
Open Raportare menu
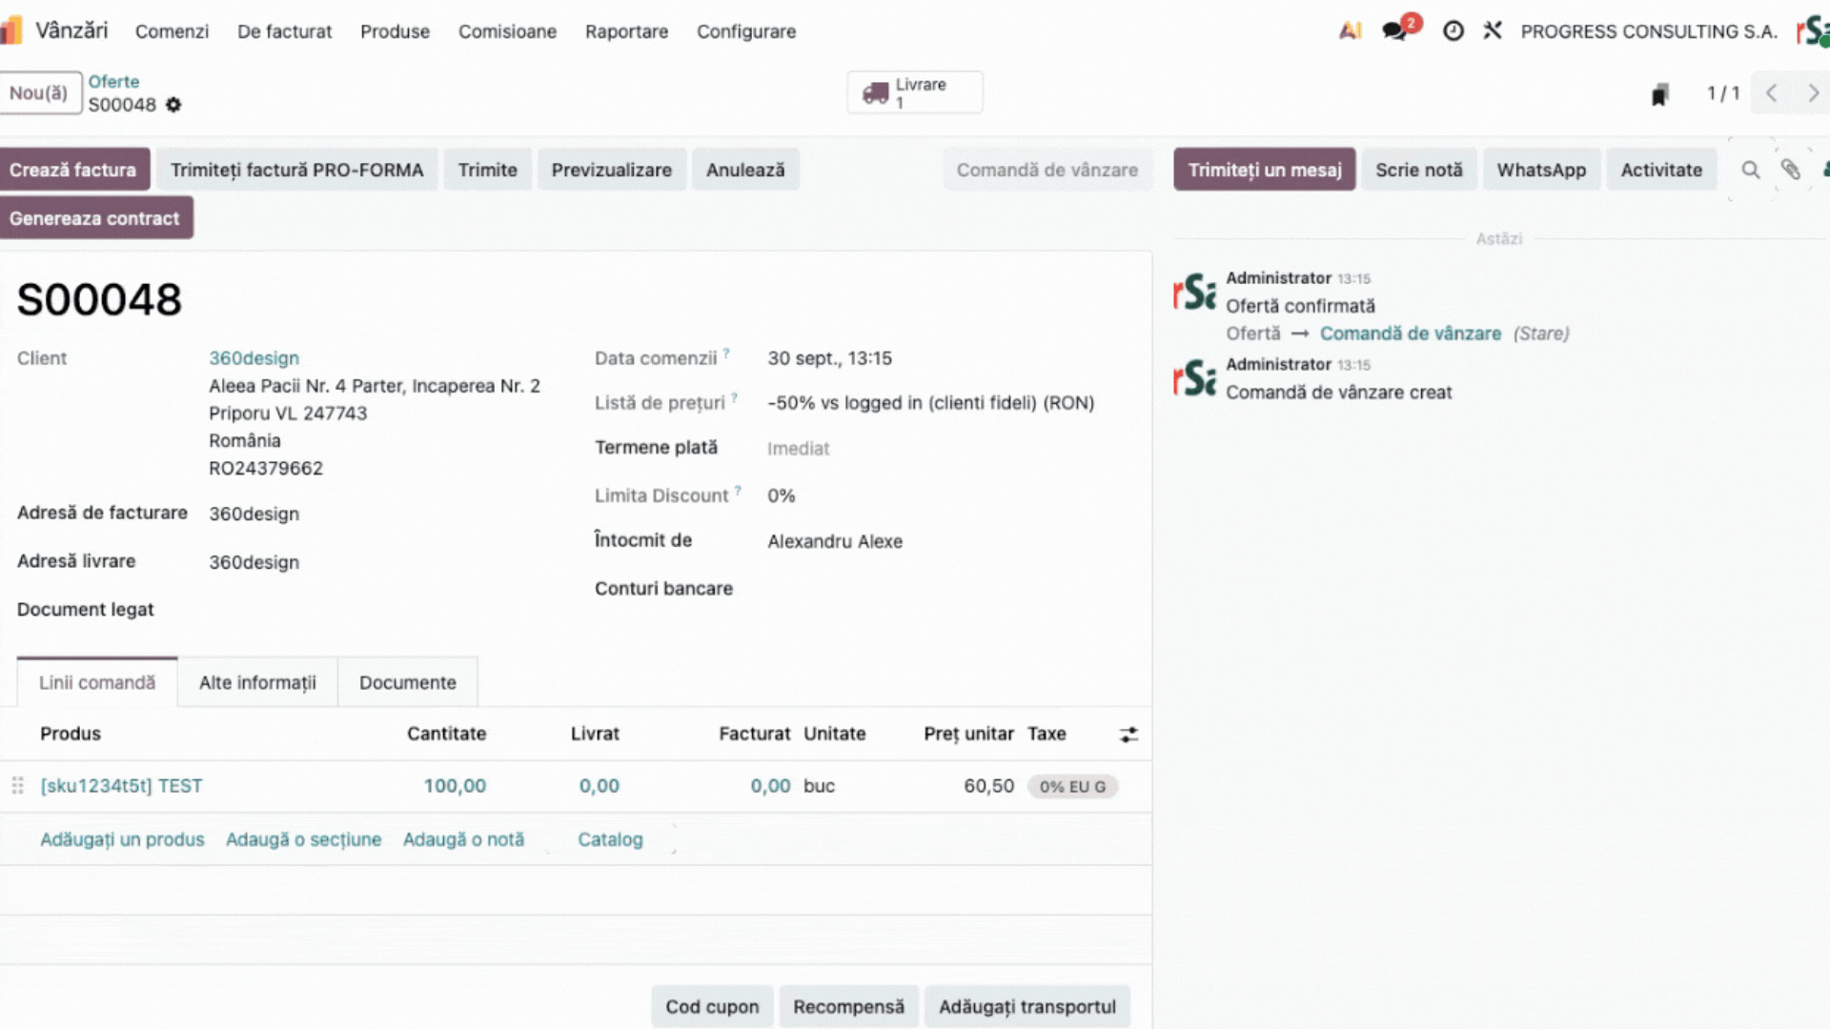(626, 31)
